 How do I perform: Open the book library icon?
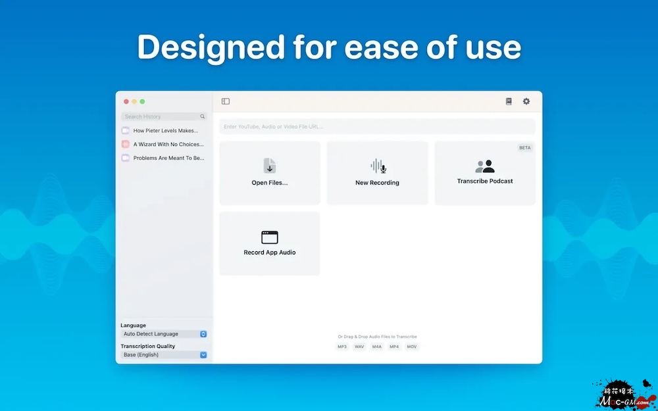(509, 101)
